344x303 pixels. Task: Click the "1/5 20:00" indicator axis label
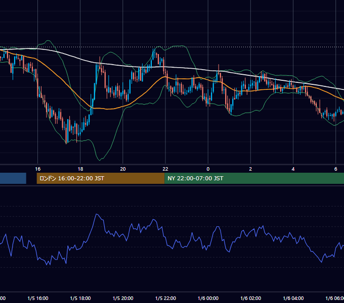tap(123, 298)
